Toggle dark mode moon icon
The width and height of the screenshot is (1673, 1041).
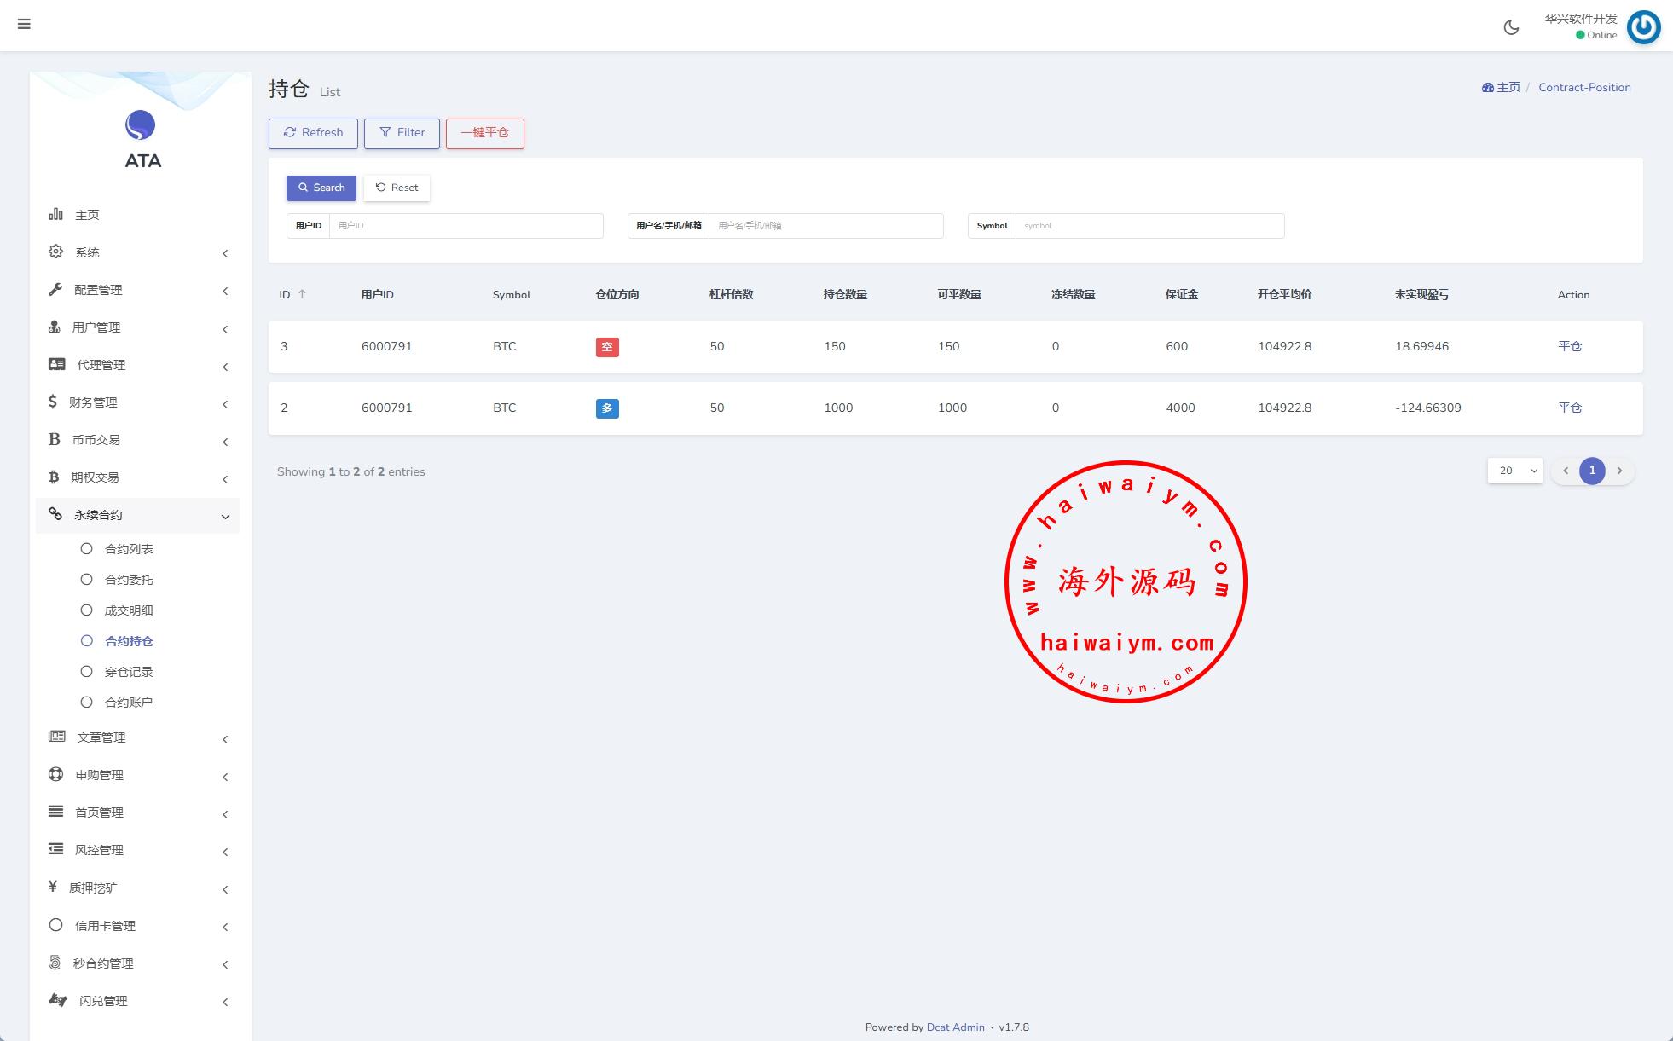click(x=1511, y=27)
